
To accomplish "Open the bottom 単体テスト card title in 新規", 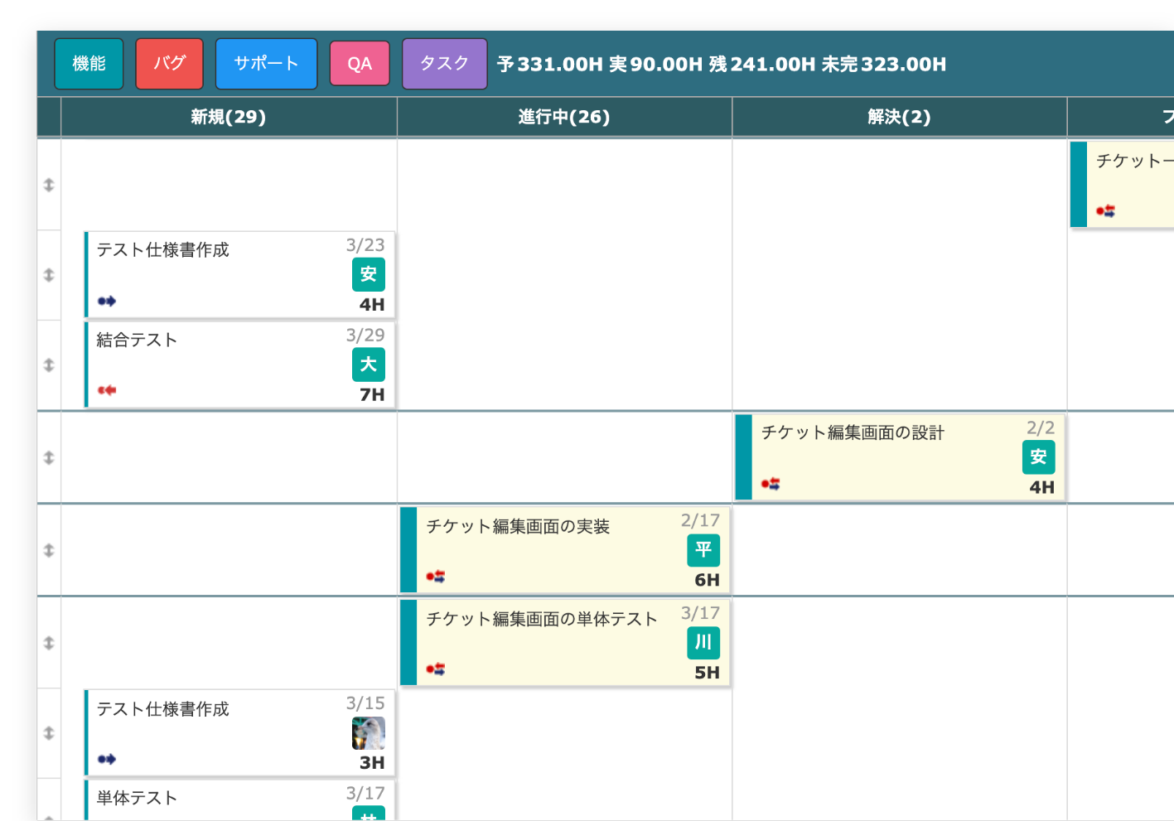I will pos(137,799).
